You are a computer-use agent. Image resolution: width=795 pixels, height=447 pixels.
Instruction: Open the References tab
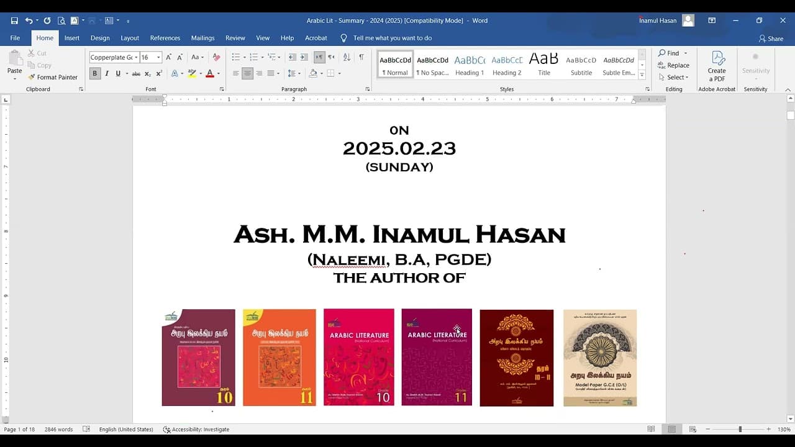pyautogui.click(x=165, y=38)
